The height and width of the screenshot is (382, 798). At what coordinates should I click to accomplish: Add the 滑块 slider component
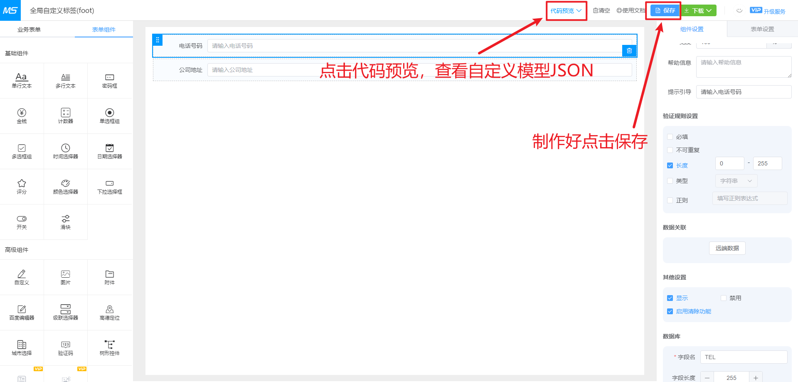66,222
